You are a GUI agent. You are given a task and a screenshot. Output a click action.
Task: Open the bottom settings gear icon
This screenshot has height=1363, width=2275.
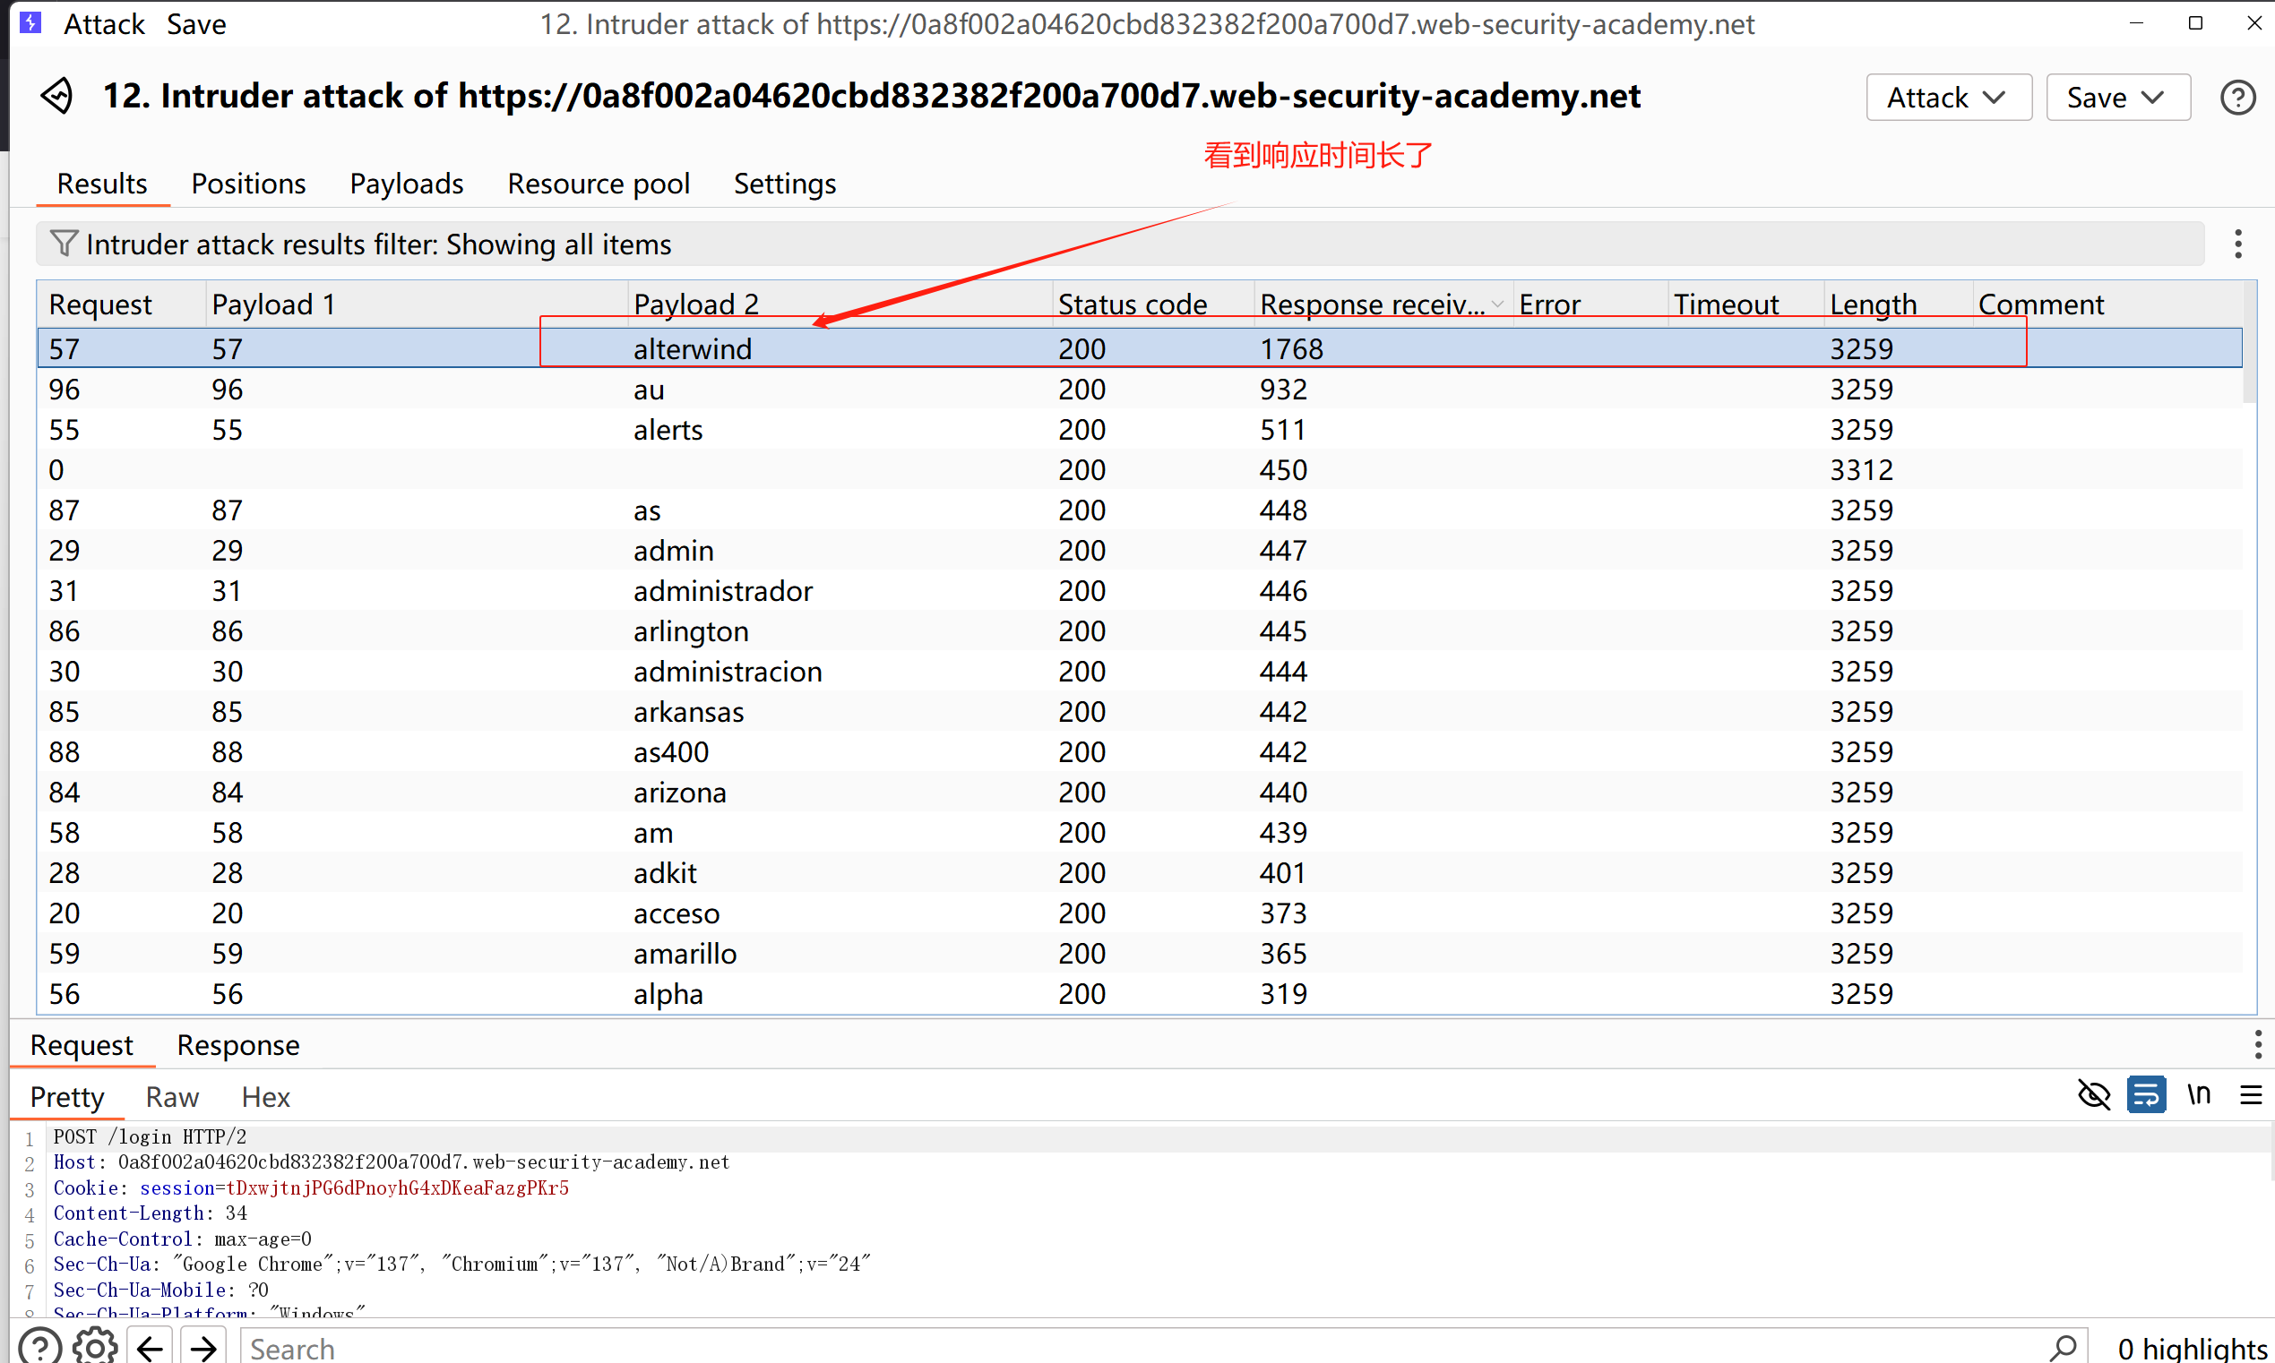95,1348
